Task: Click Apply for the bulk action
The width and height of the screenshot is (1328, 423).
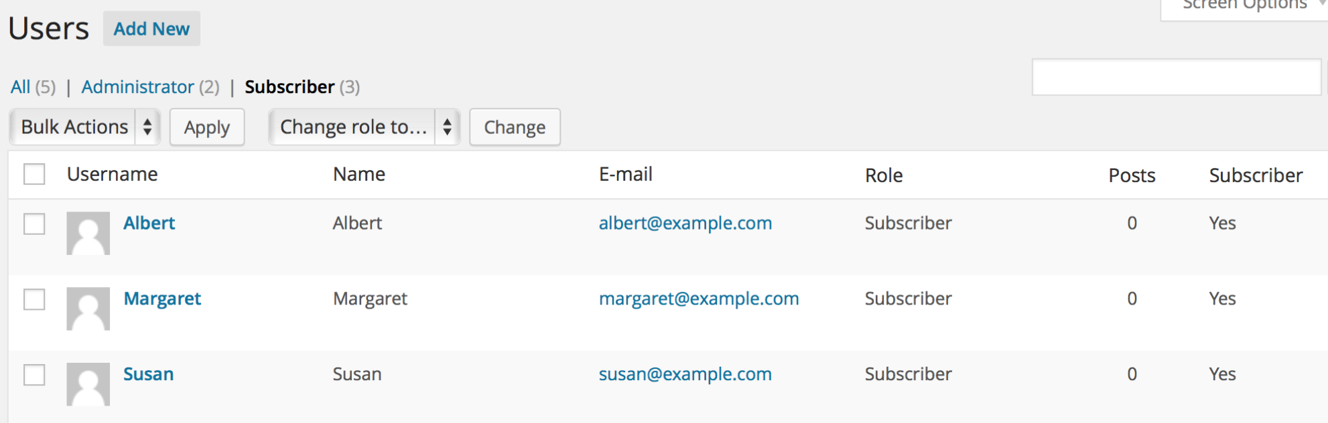Action: (207, 127)
